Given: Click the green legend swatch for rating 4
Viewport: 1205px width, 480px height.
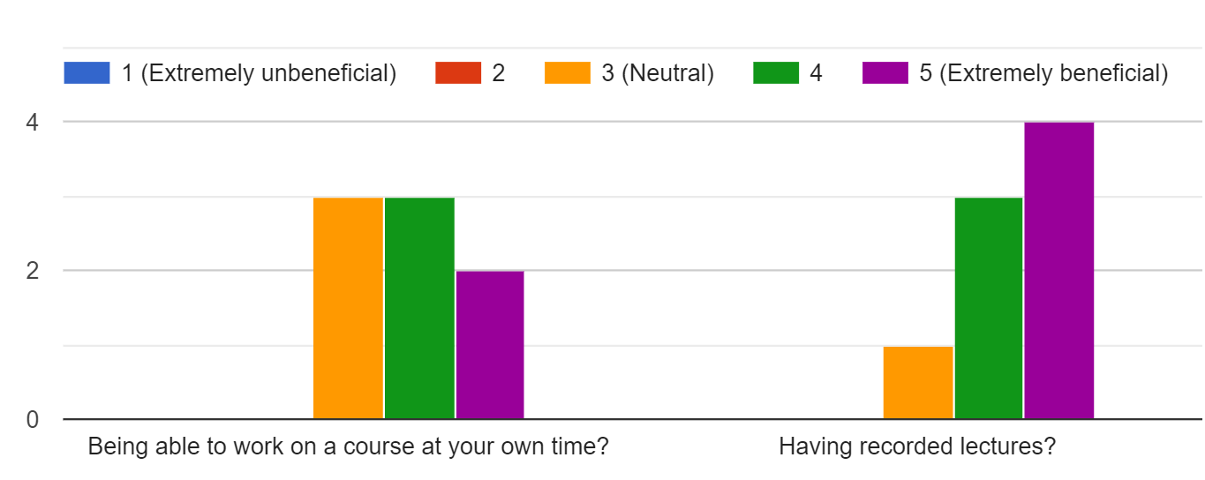Looking at the screenshot, I should pyautogui.click(x=775, y=73).
